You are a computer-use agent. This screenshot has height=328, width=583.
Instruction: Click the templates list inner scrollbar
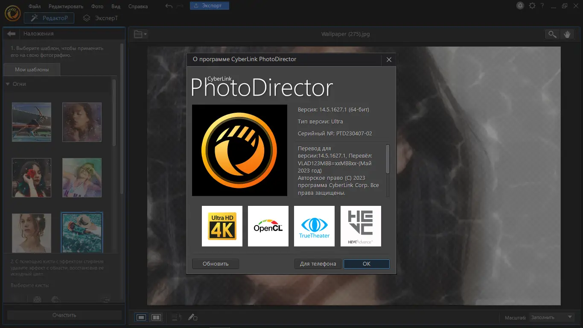pyautogui.click(x=114, y=113)
